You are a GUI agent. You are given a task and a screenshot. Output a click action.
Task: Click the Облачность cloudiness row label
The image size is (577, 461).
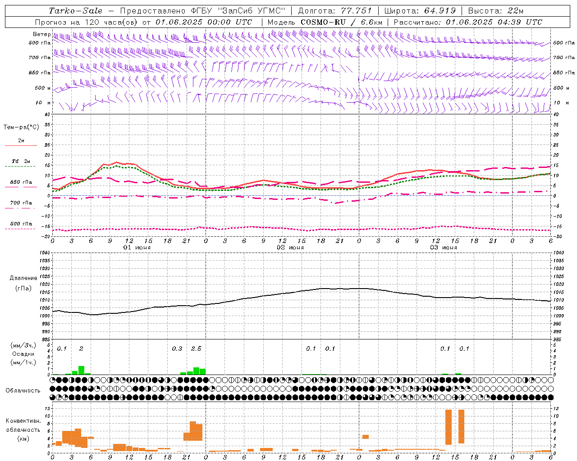23,390
